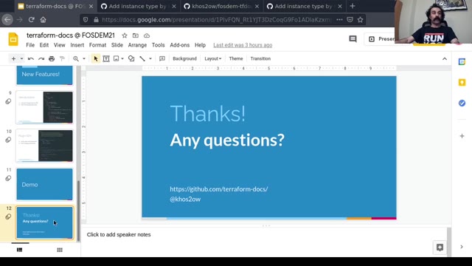
Task: Click the browser Reload button
Action: pos(31,20)
